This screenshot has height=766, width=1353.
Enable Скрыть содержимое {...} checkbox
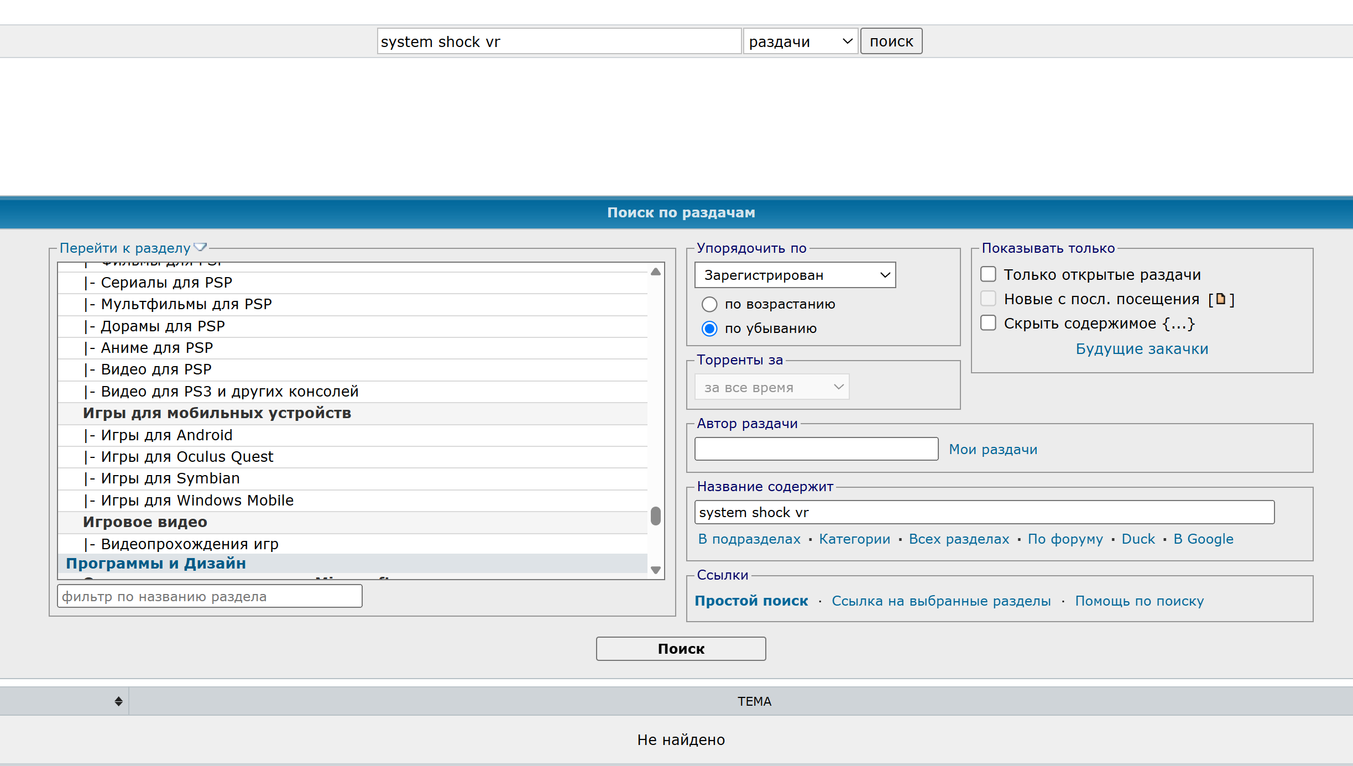988,323
